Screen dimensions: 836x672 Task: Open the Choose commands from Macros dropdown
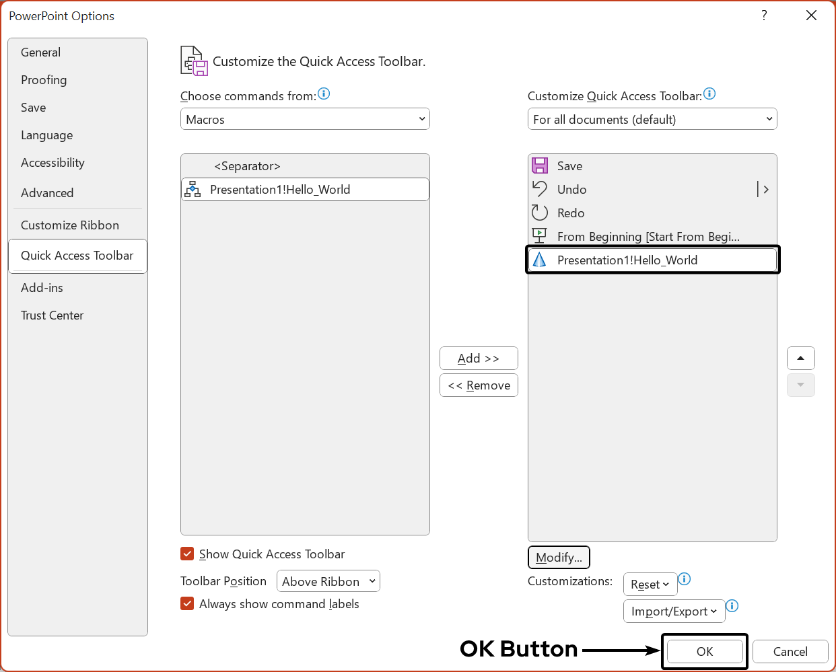(x=305, y=119)
